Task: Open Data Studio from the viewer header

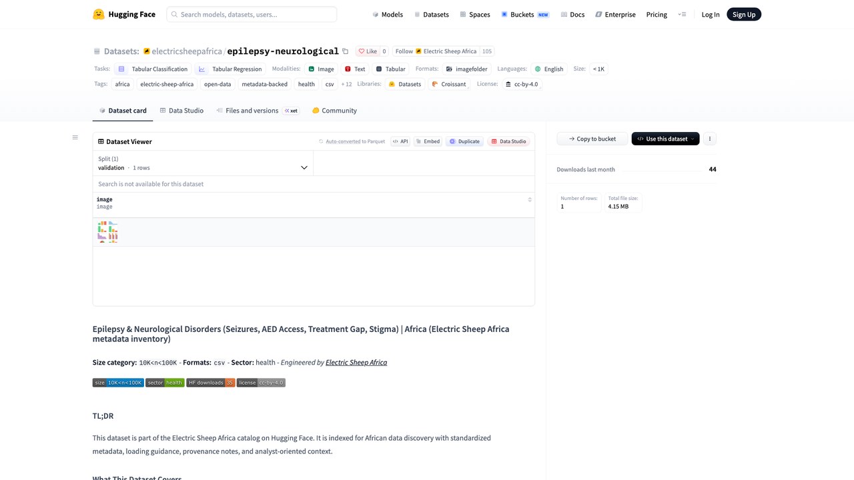Action: tap(508, 141)
